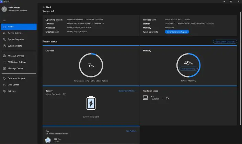Image resolution: width=242 pixels, height=144 pixels.
Task: Click the Storage SSD value text
Action: 189,23
